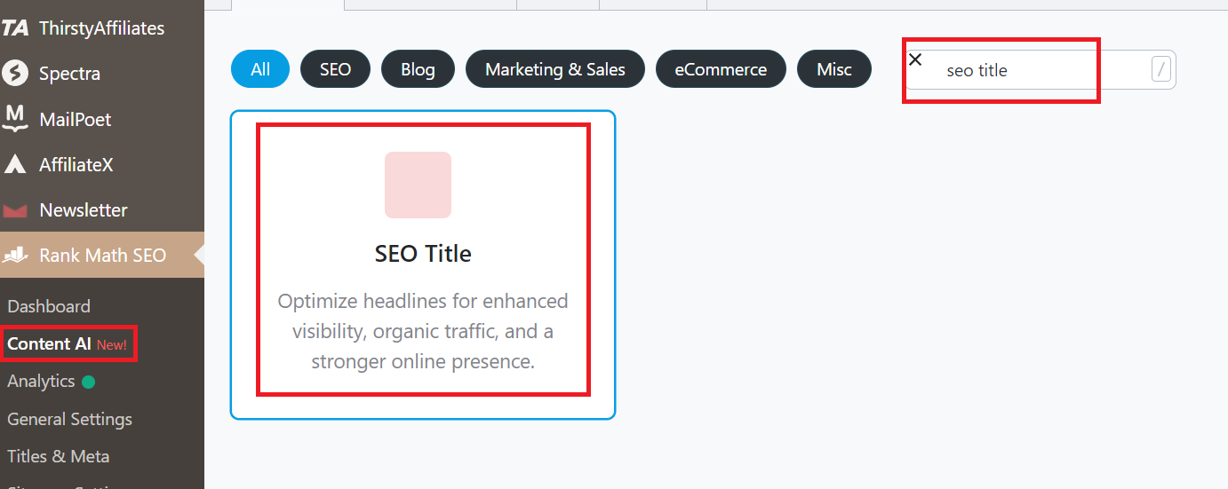Open the SEO Title tool card
The width and height of the screenshot is (1228, 489).
coord(423,264)
